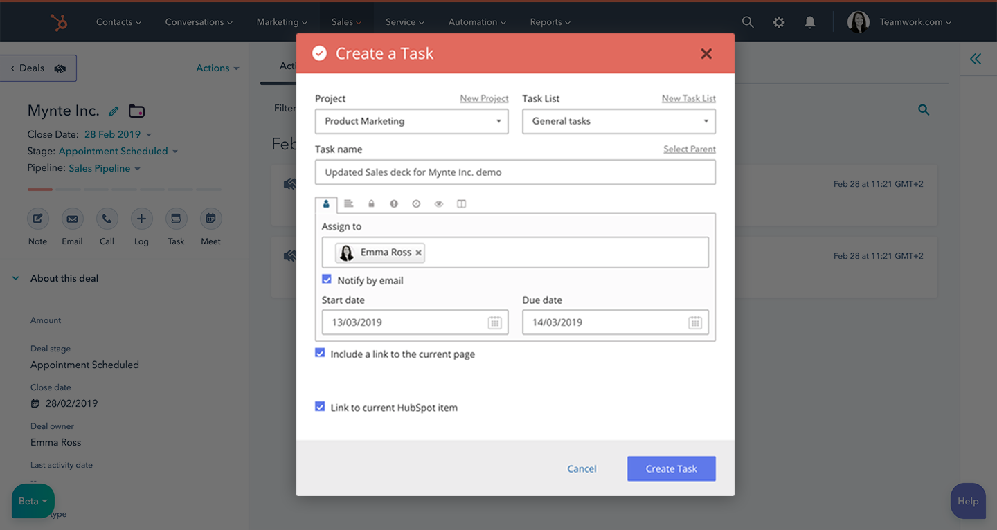Open the Start date calendar picker icon
This screenshot has height=530, width=997.
coord(494,322)
